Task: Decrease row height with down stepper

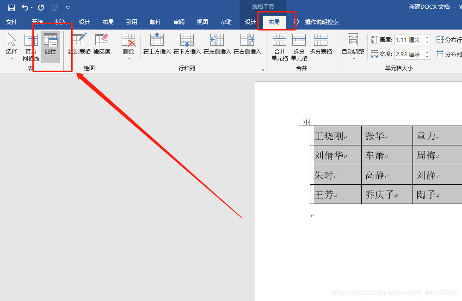Action: (x=427, y=42)
